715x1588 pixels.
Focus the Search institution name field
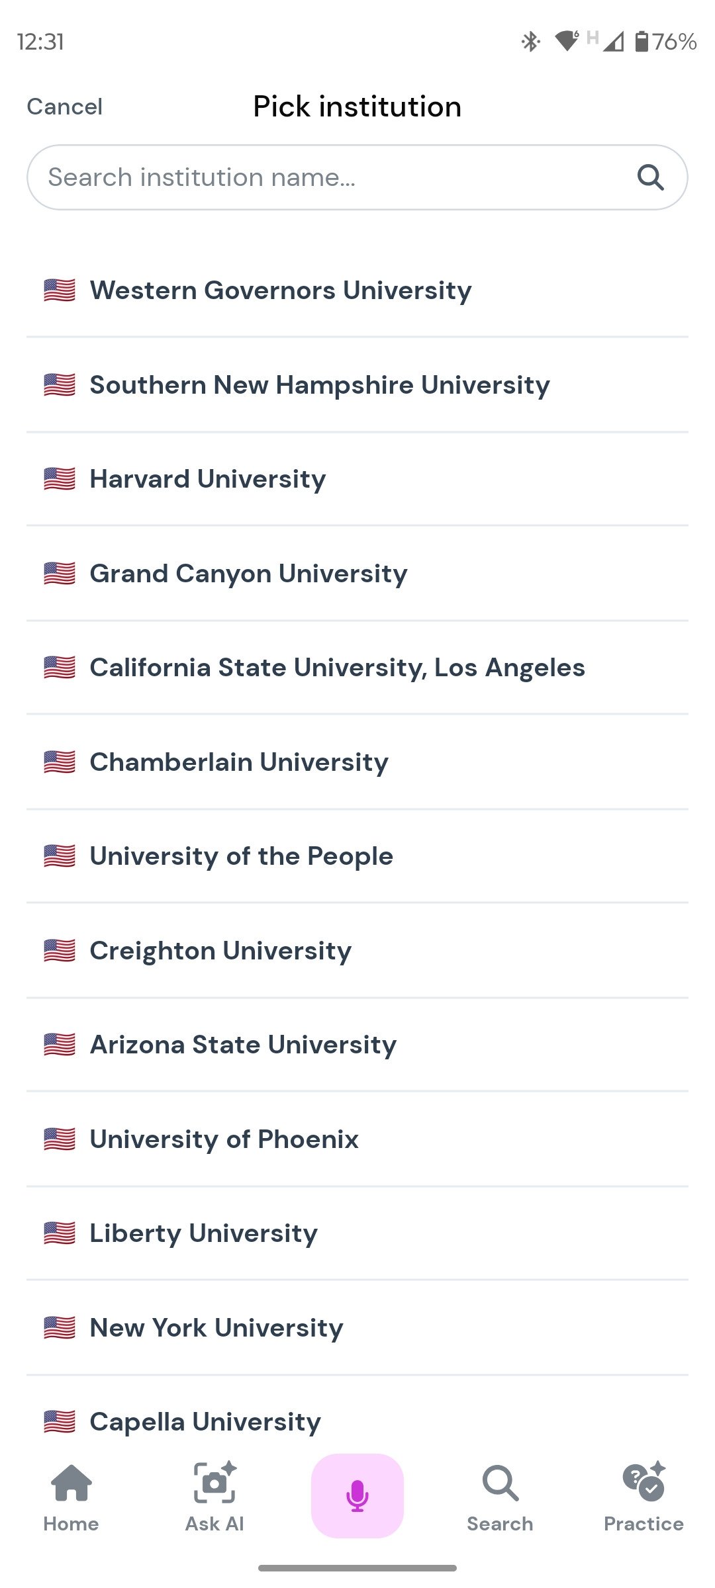[x=331, y=177]
